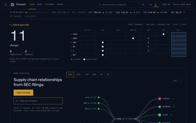Screen dimensions: 196x123
Task: Click the GS row label
Action: (74, 46)
